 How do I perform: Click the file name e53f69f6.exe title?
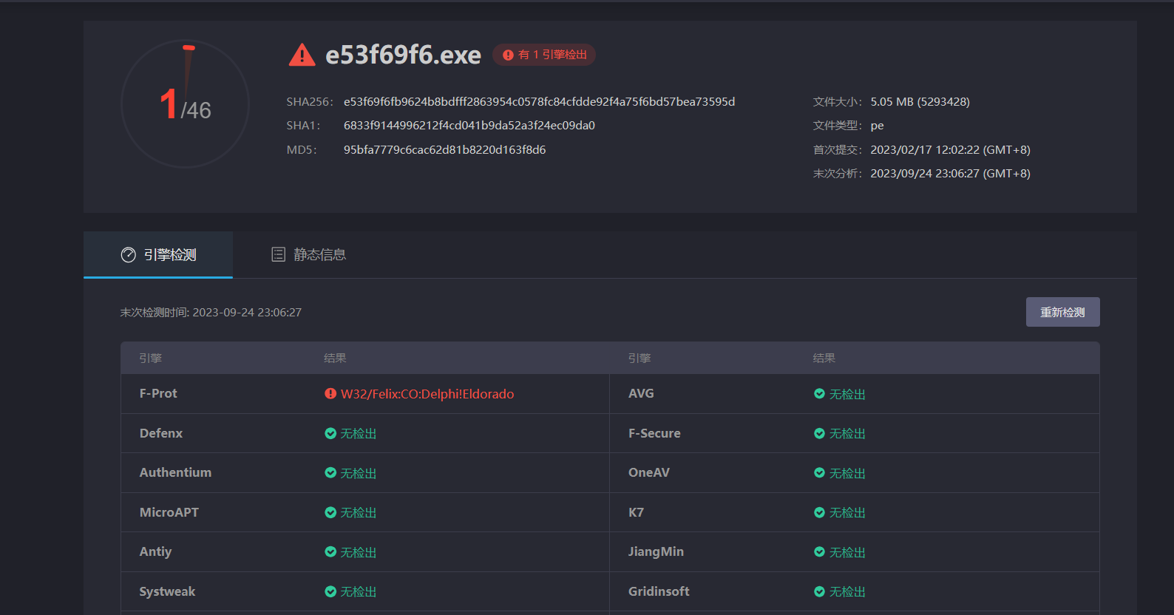click(403, 55)
